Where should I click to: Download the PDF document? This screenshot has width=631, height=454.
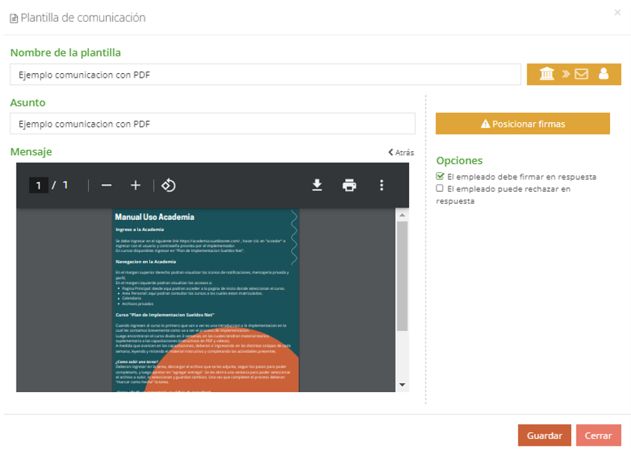[x=317, y=185]
